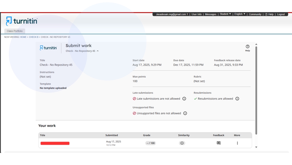Viewport: 292px width, 165px height.
Task: Show info for Unsupported files policy
Action: [x=185, y=113]
